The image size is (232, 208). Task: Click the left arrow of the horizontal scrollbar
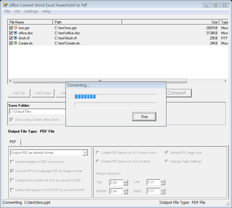coord(10,81)
